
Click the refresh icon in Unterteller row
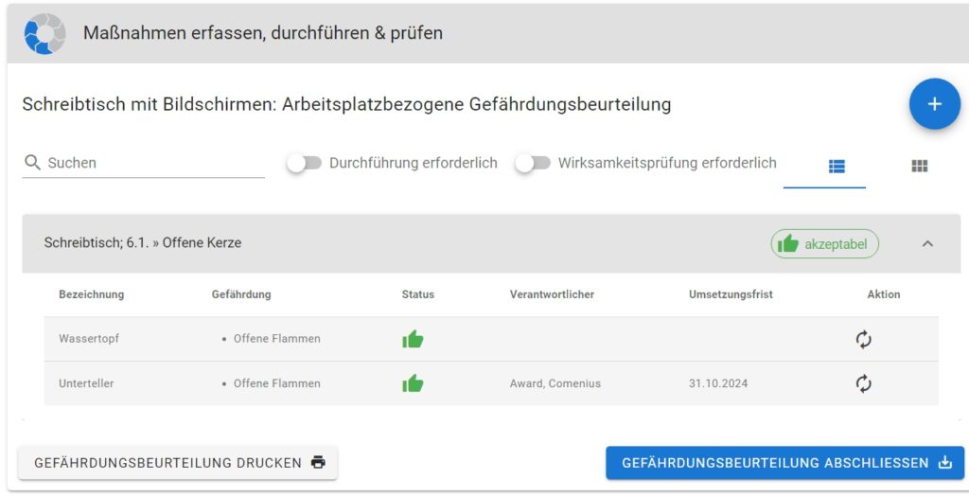point(863,383)
